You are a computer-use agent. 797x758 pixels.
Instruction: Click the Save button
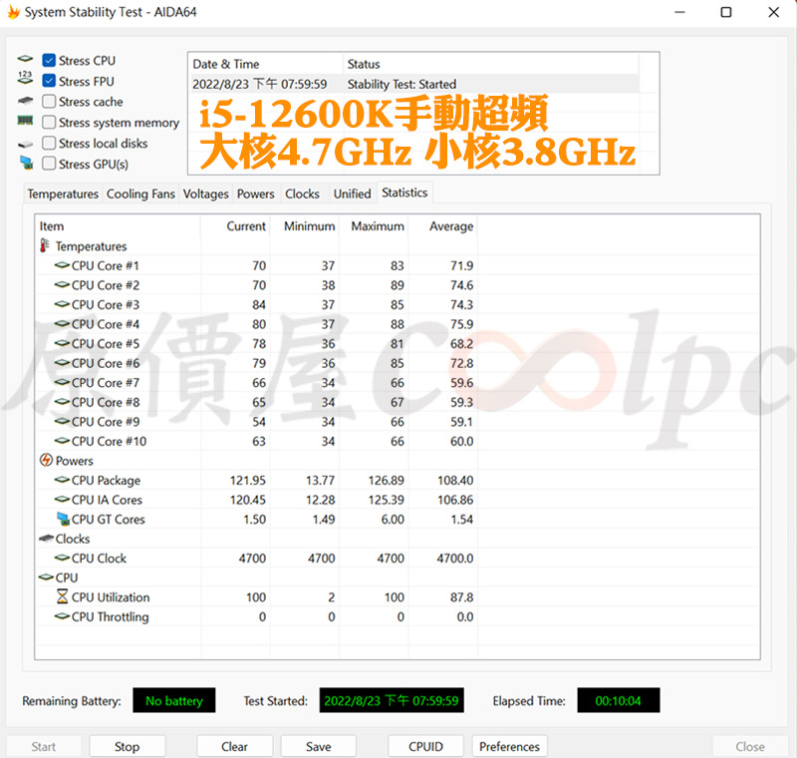(x=318, y=746)
